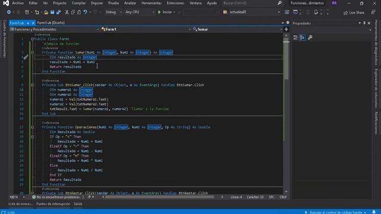Open the Ver menu

pos(45,3)
